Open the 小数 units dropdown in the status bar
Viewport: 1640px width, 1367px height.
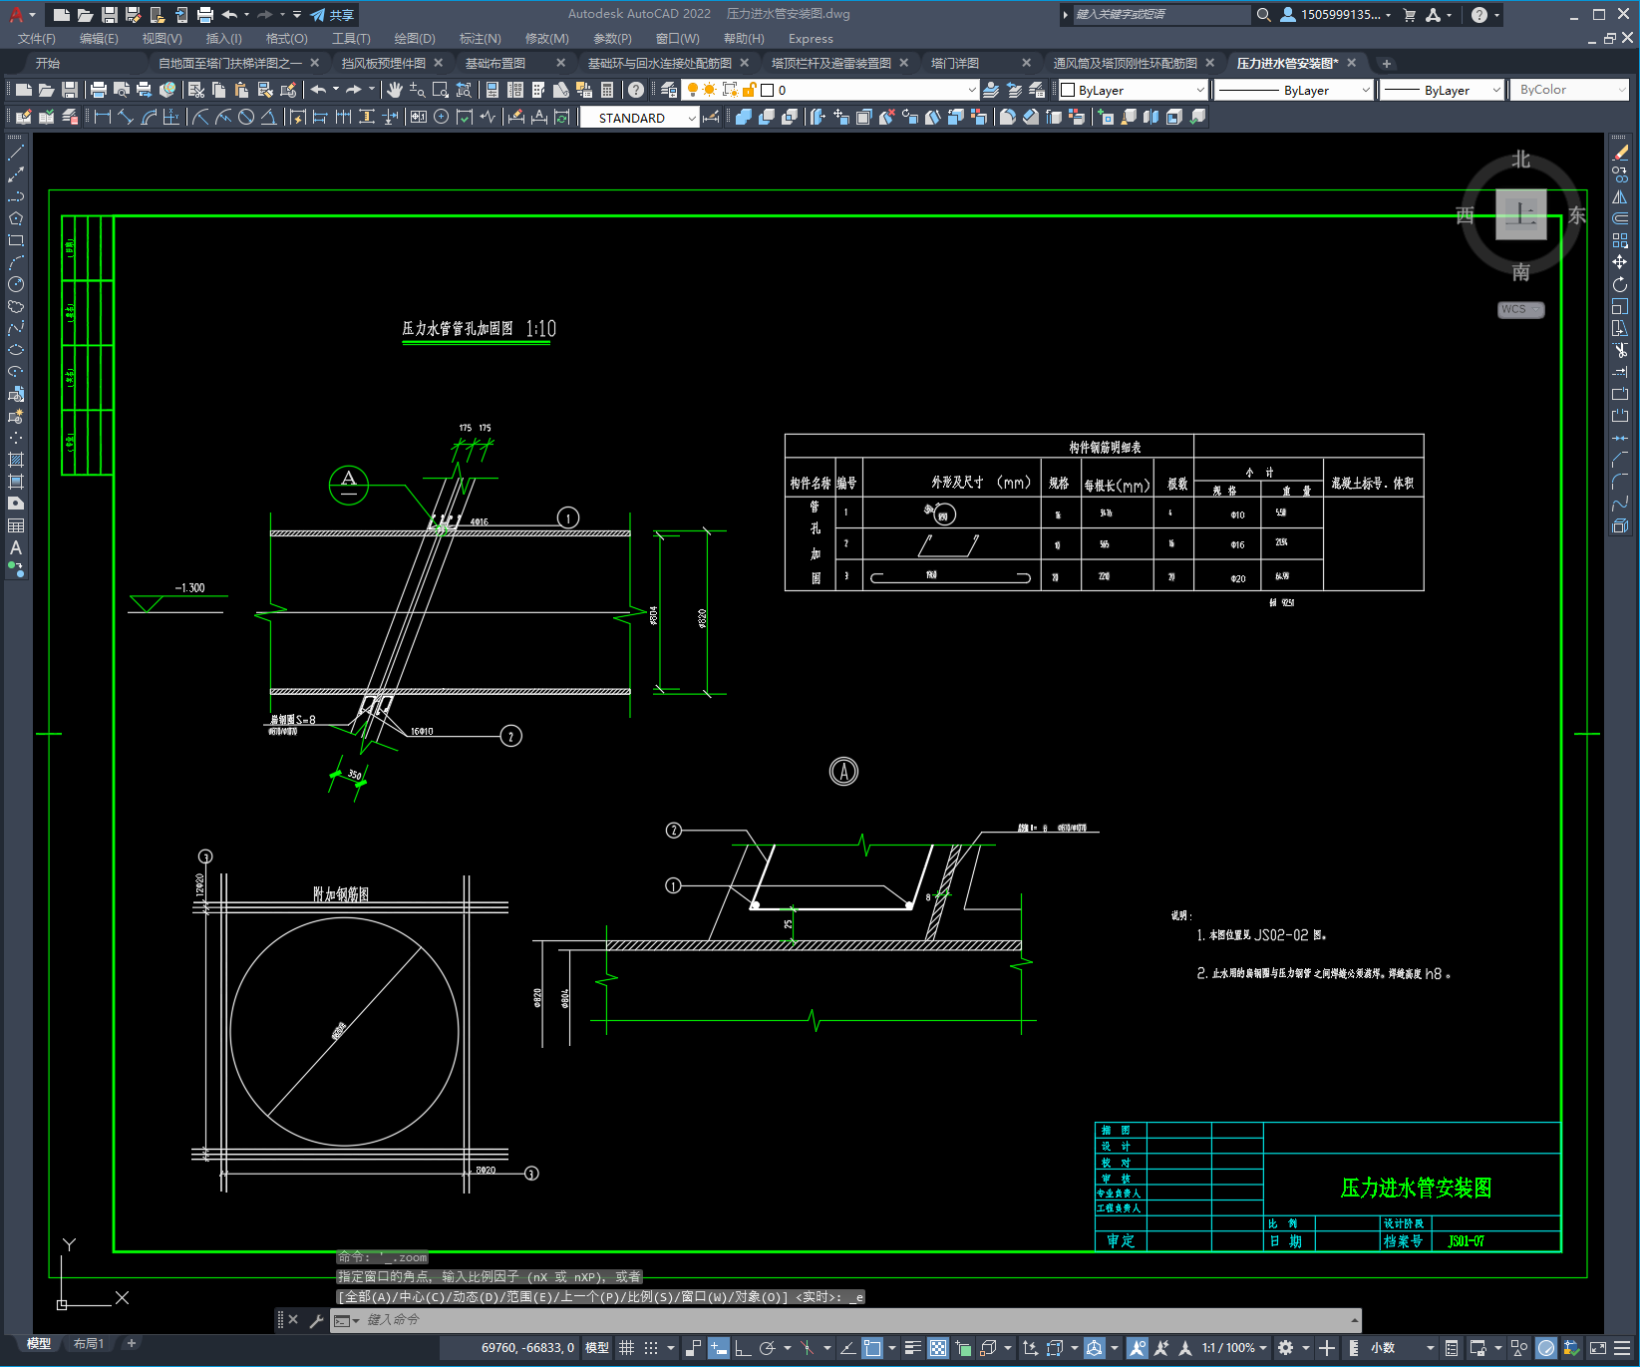[1402, 1348]
